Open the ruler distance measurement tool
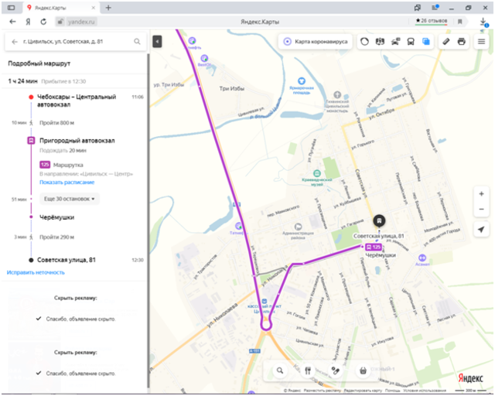 [446, 41]
